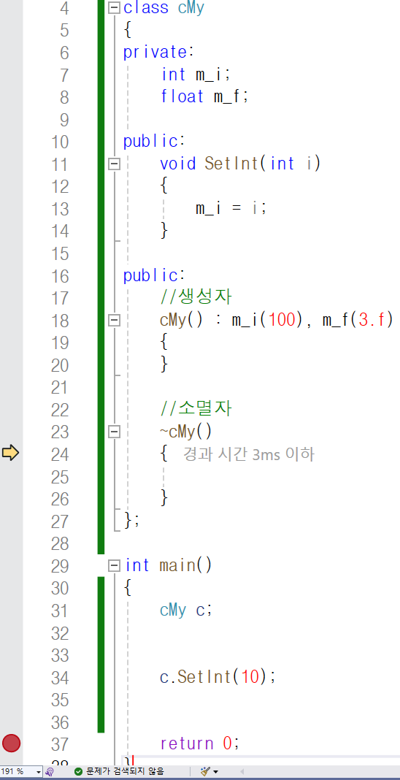Screen dimensions: 400x780
Task: Click 'public:' on line 16
Action: point(154,275)
